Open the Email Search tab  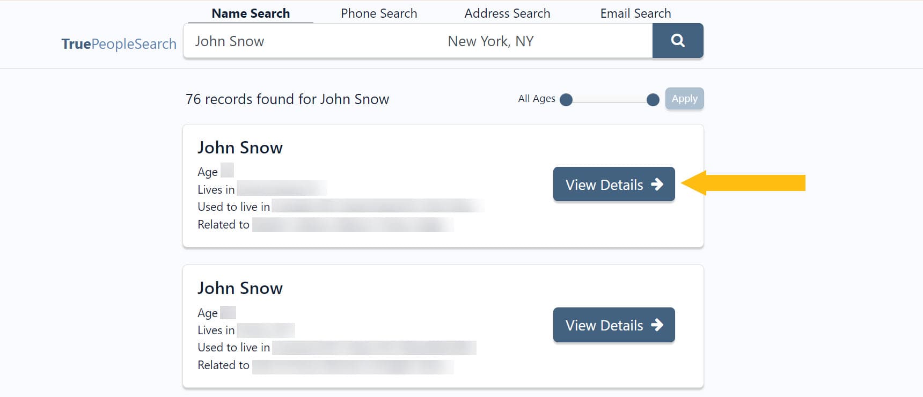point(635,13)
